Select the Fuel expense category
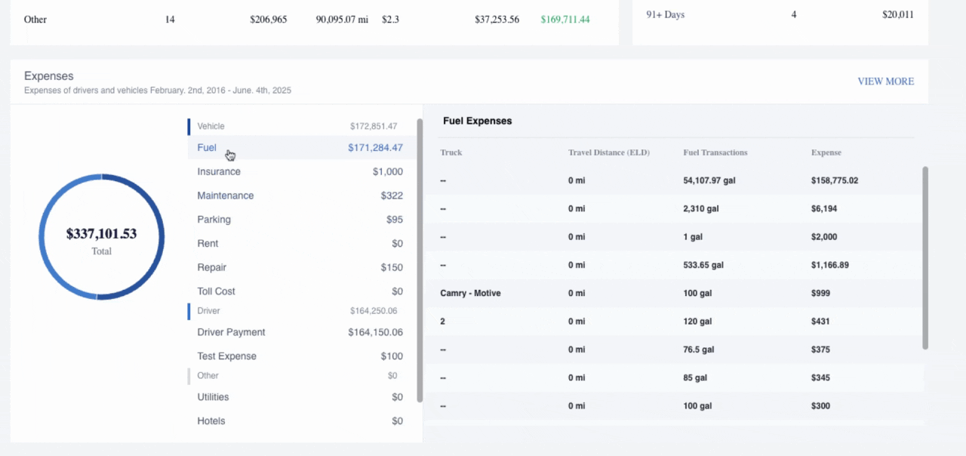The width and height of the screenshot is (966, 456). [207, 148]
